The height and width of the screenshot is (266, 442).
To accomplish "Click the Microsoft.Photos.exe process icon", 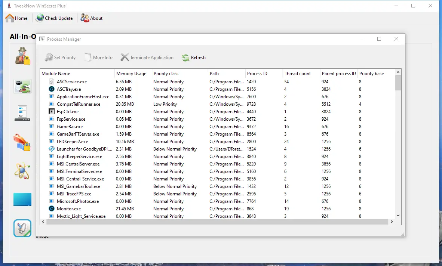I will (x=52, y=201).
